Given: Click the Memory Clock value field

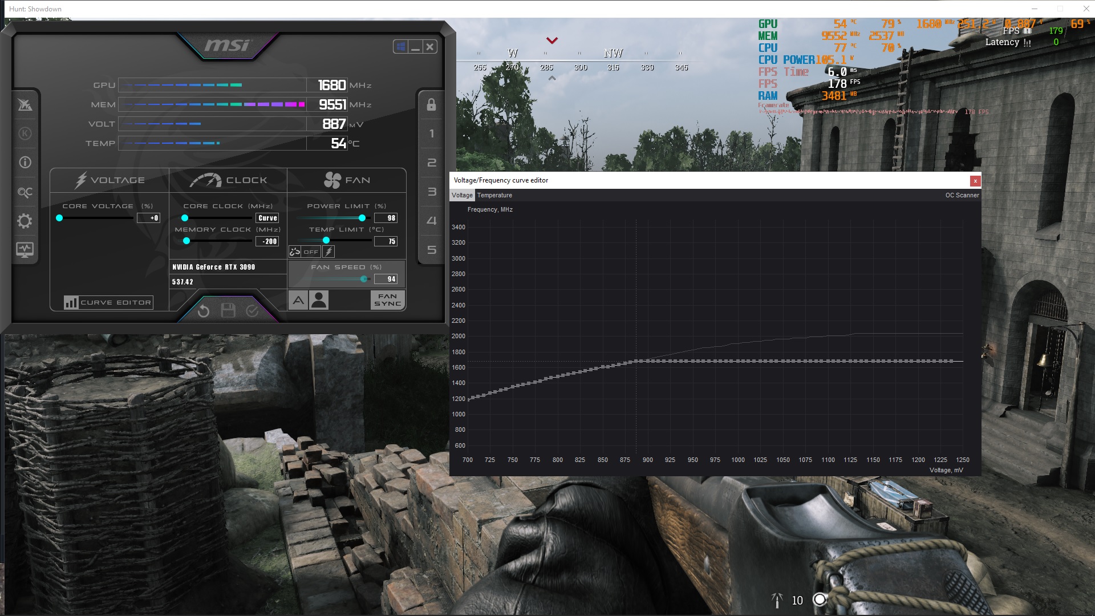Looking at the screenshot, I should click(267, 241).
